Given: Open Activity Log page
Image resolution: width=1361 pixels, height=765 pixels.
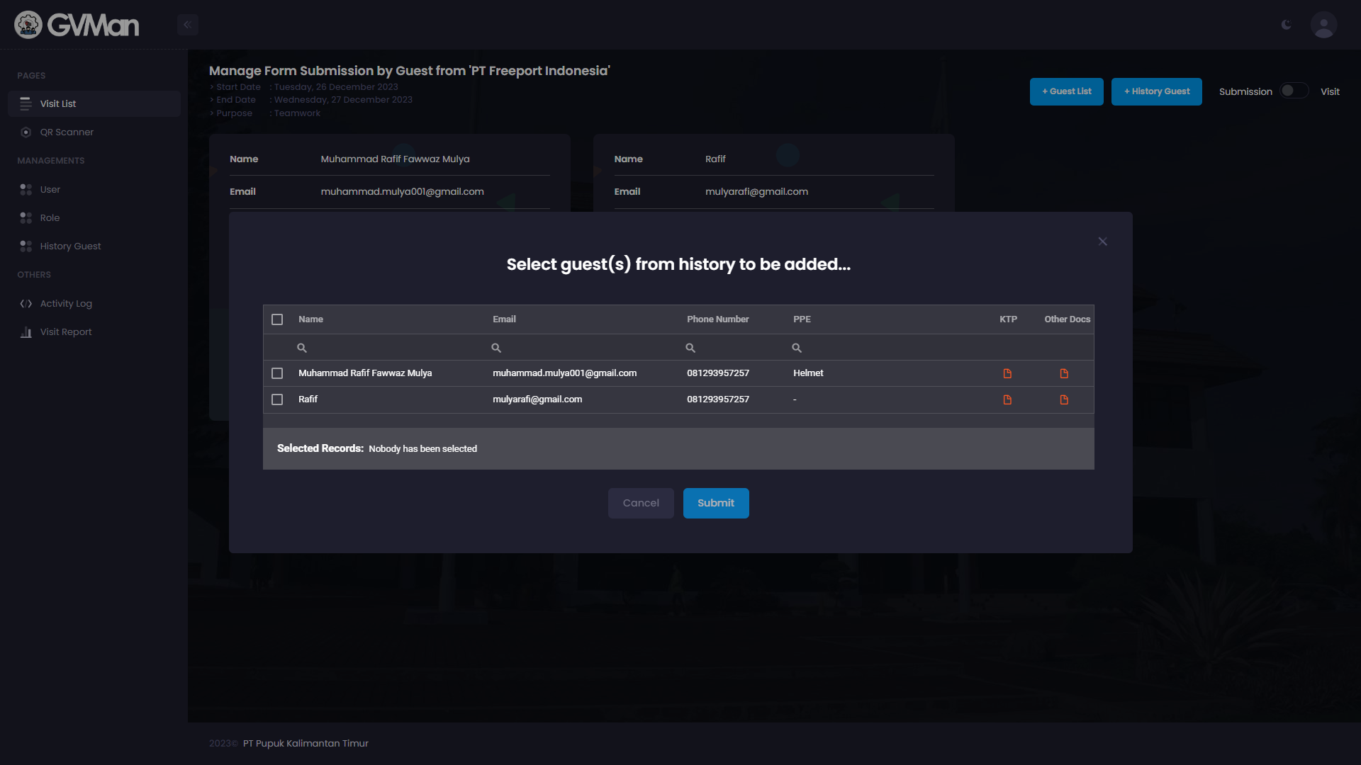Looking at the screenshot, I should (94, 304).
